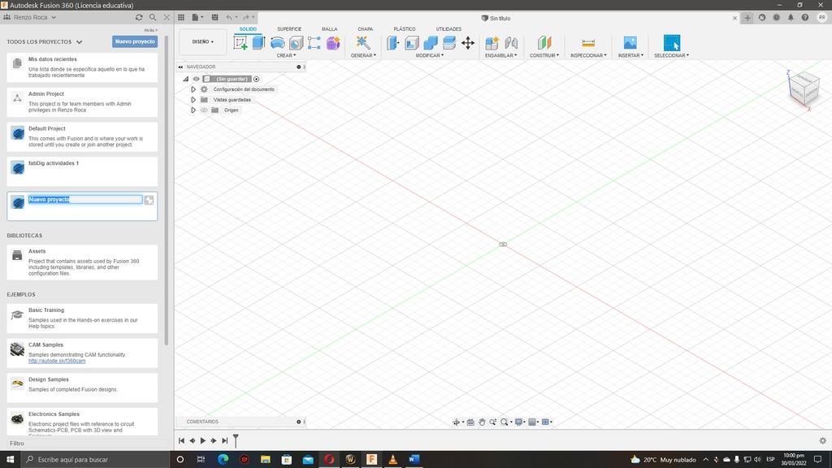Open the Display Settings dropdown

[x=520, y=422]
